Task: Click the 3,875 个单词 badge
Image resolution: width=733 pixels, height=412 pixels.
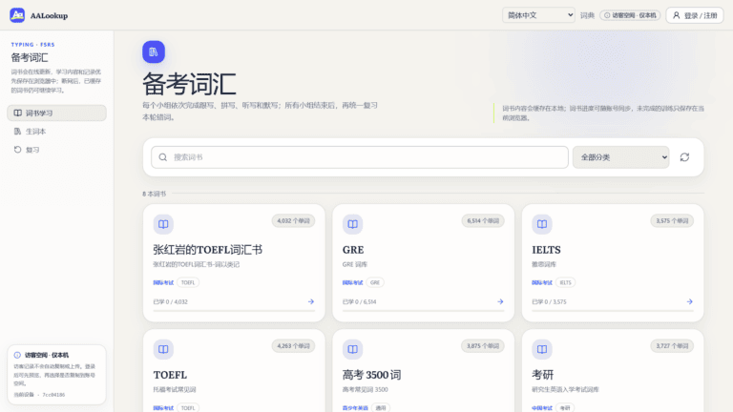Action: (483, 346)
